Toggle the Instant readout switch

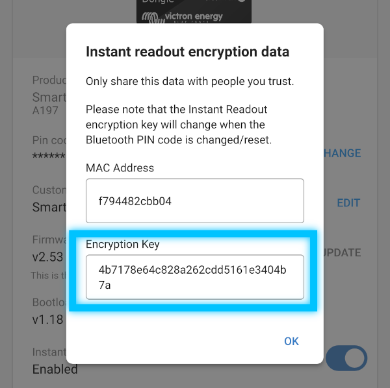point(347,358)
